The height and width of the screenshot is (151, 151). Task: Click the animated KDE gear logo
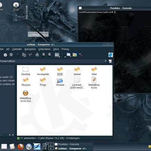(111, 55)
